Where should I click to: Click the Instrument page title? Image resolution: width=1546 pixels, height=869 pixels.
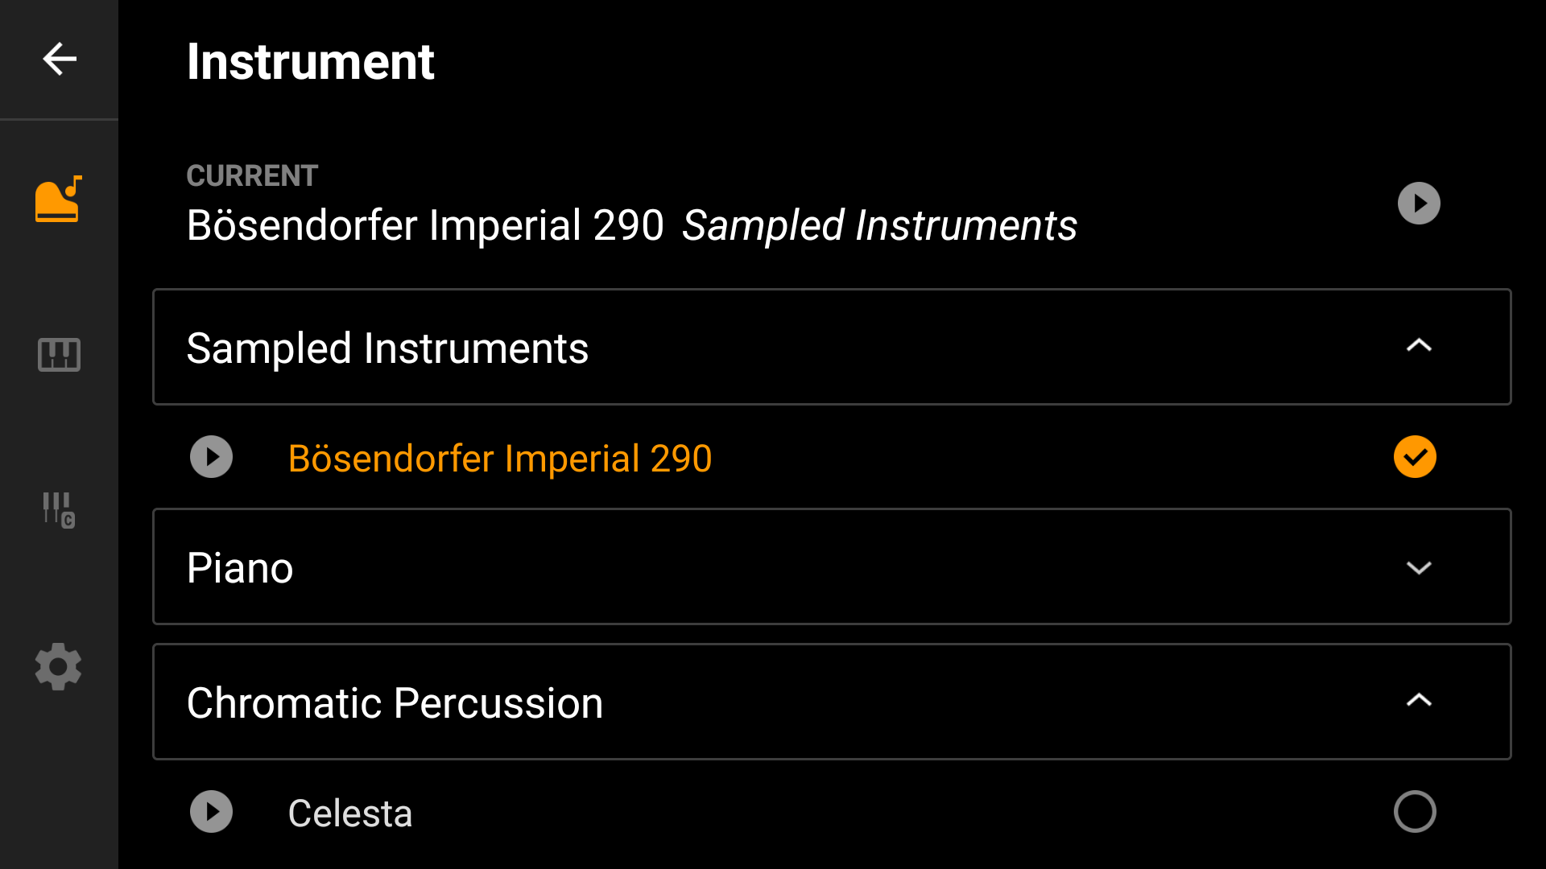[x=311, y=62]
